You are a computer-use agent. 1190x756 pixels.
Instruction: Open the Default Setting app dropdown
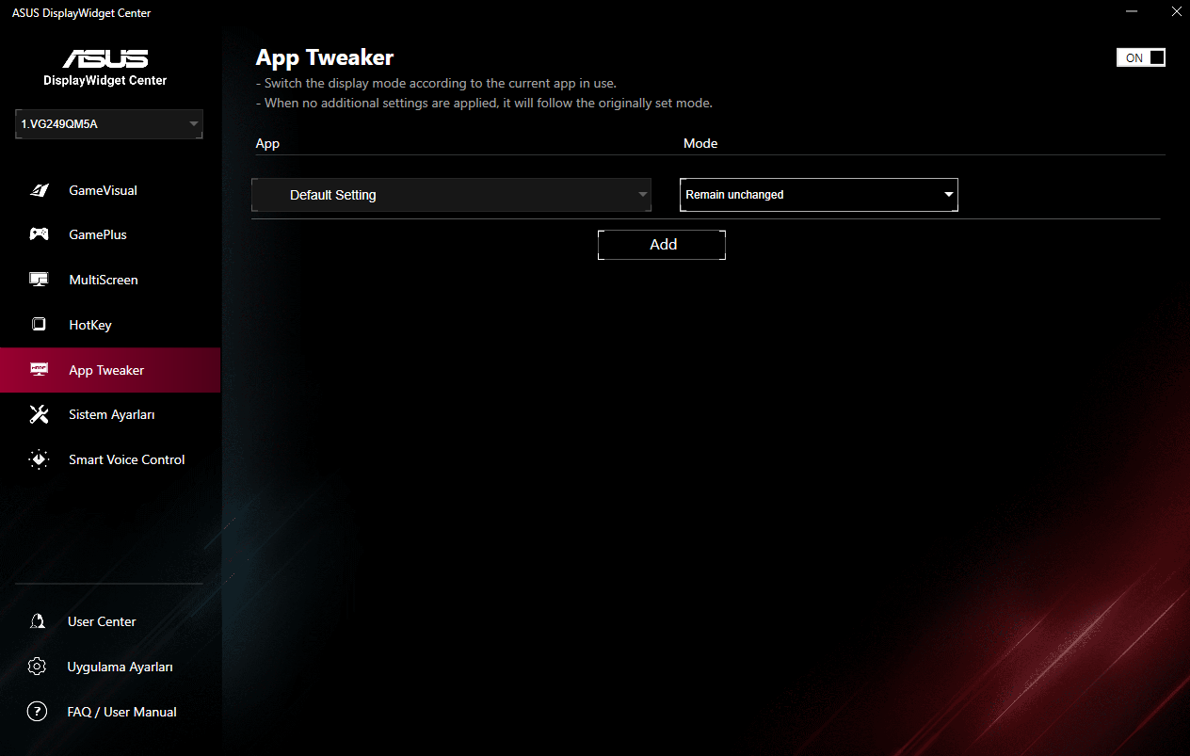452,195
